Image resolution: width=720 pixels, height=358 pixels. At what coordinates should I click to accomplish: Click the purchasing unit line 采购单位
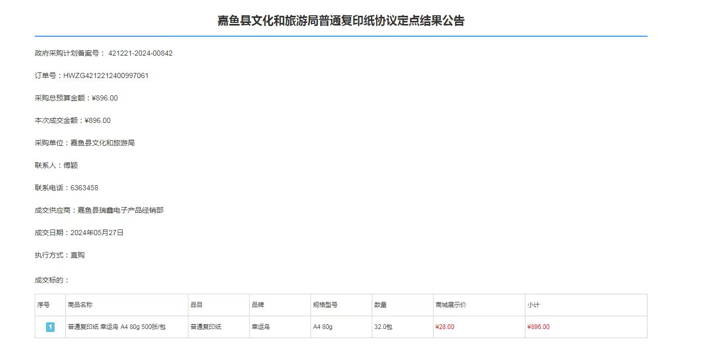85,143
